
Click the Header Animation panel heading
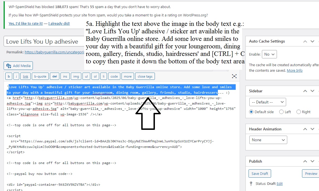pos(265,129)
